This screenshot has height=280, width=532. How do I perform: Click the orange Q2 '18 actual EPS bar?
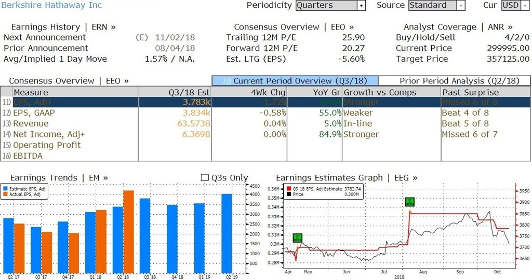pyautogui.click(x=129, y=232)
